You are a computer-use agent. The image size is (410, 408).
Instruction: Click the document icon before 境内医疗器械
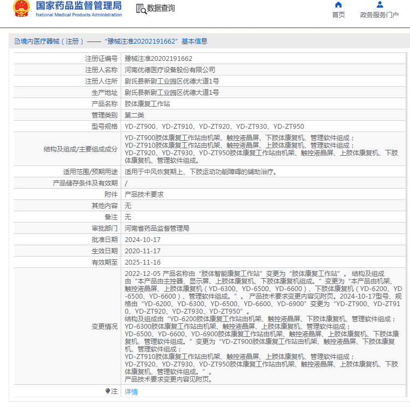point(17,42)
